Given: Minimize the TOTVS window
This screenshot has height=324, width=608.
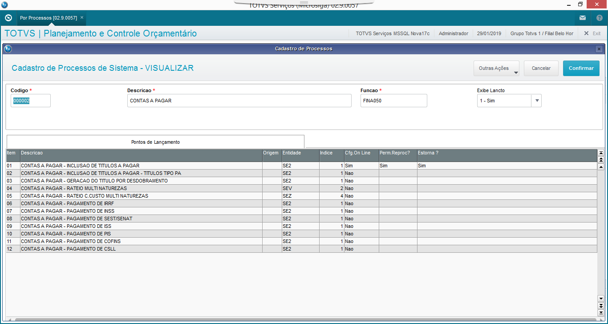Looking at the screenshot, I should [568, 4].
